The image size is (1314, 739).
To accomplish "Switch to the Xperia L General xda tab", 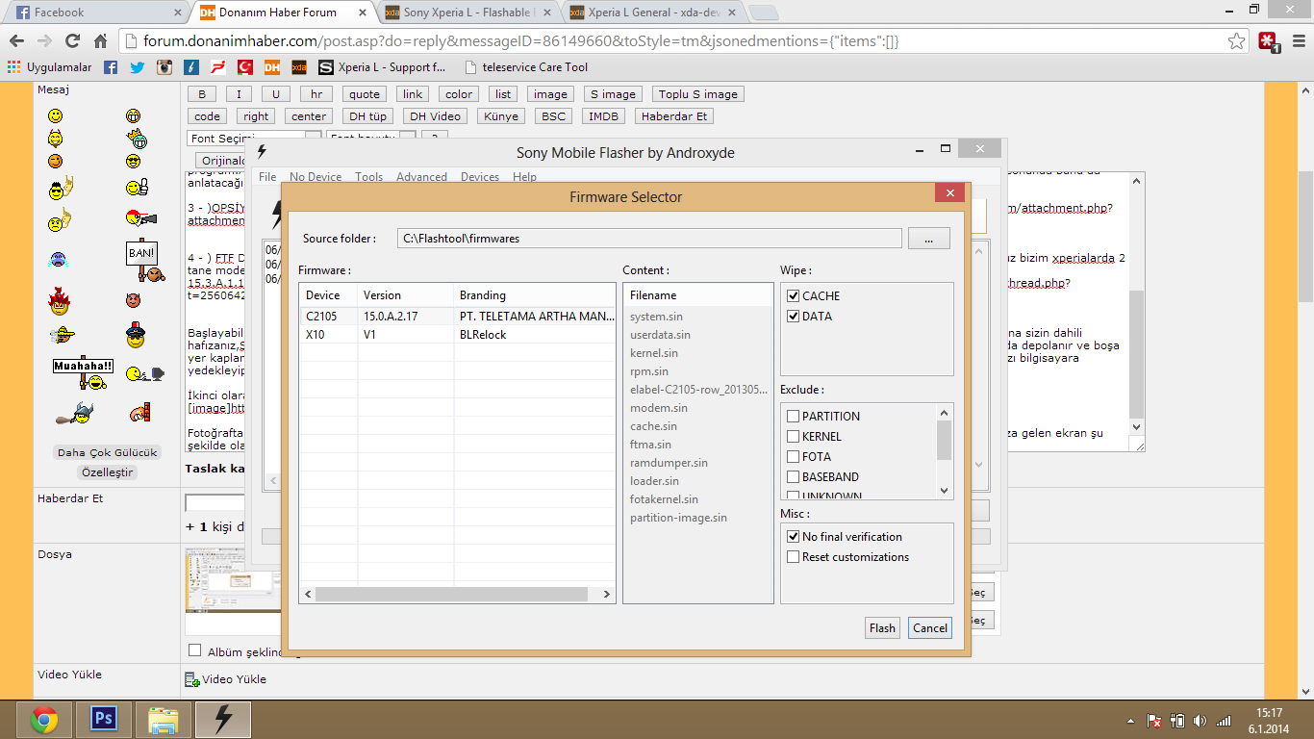I will (654, 13).
